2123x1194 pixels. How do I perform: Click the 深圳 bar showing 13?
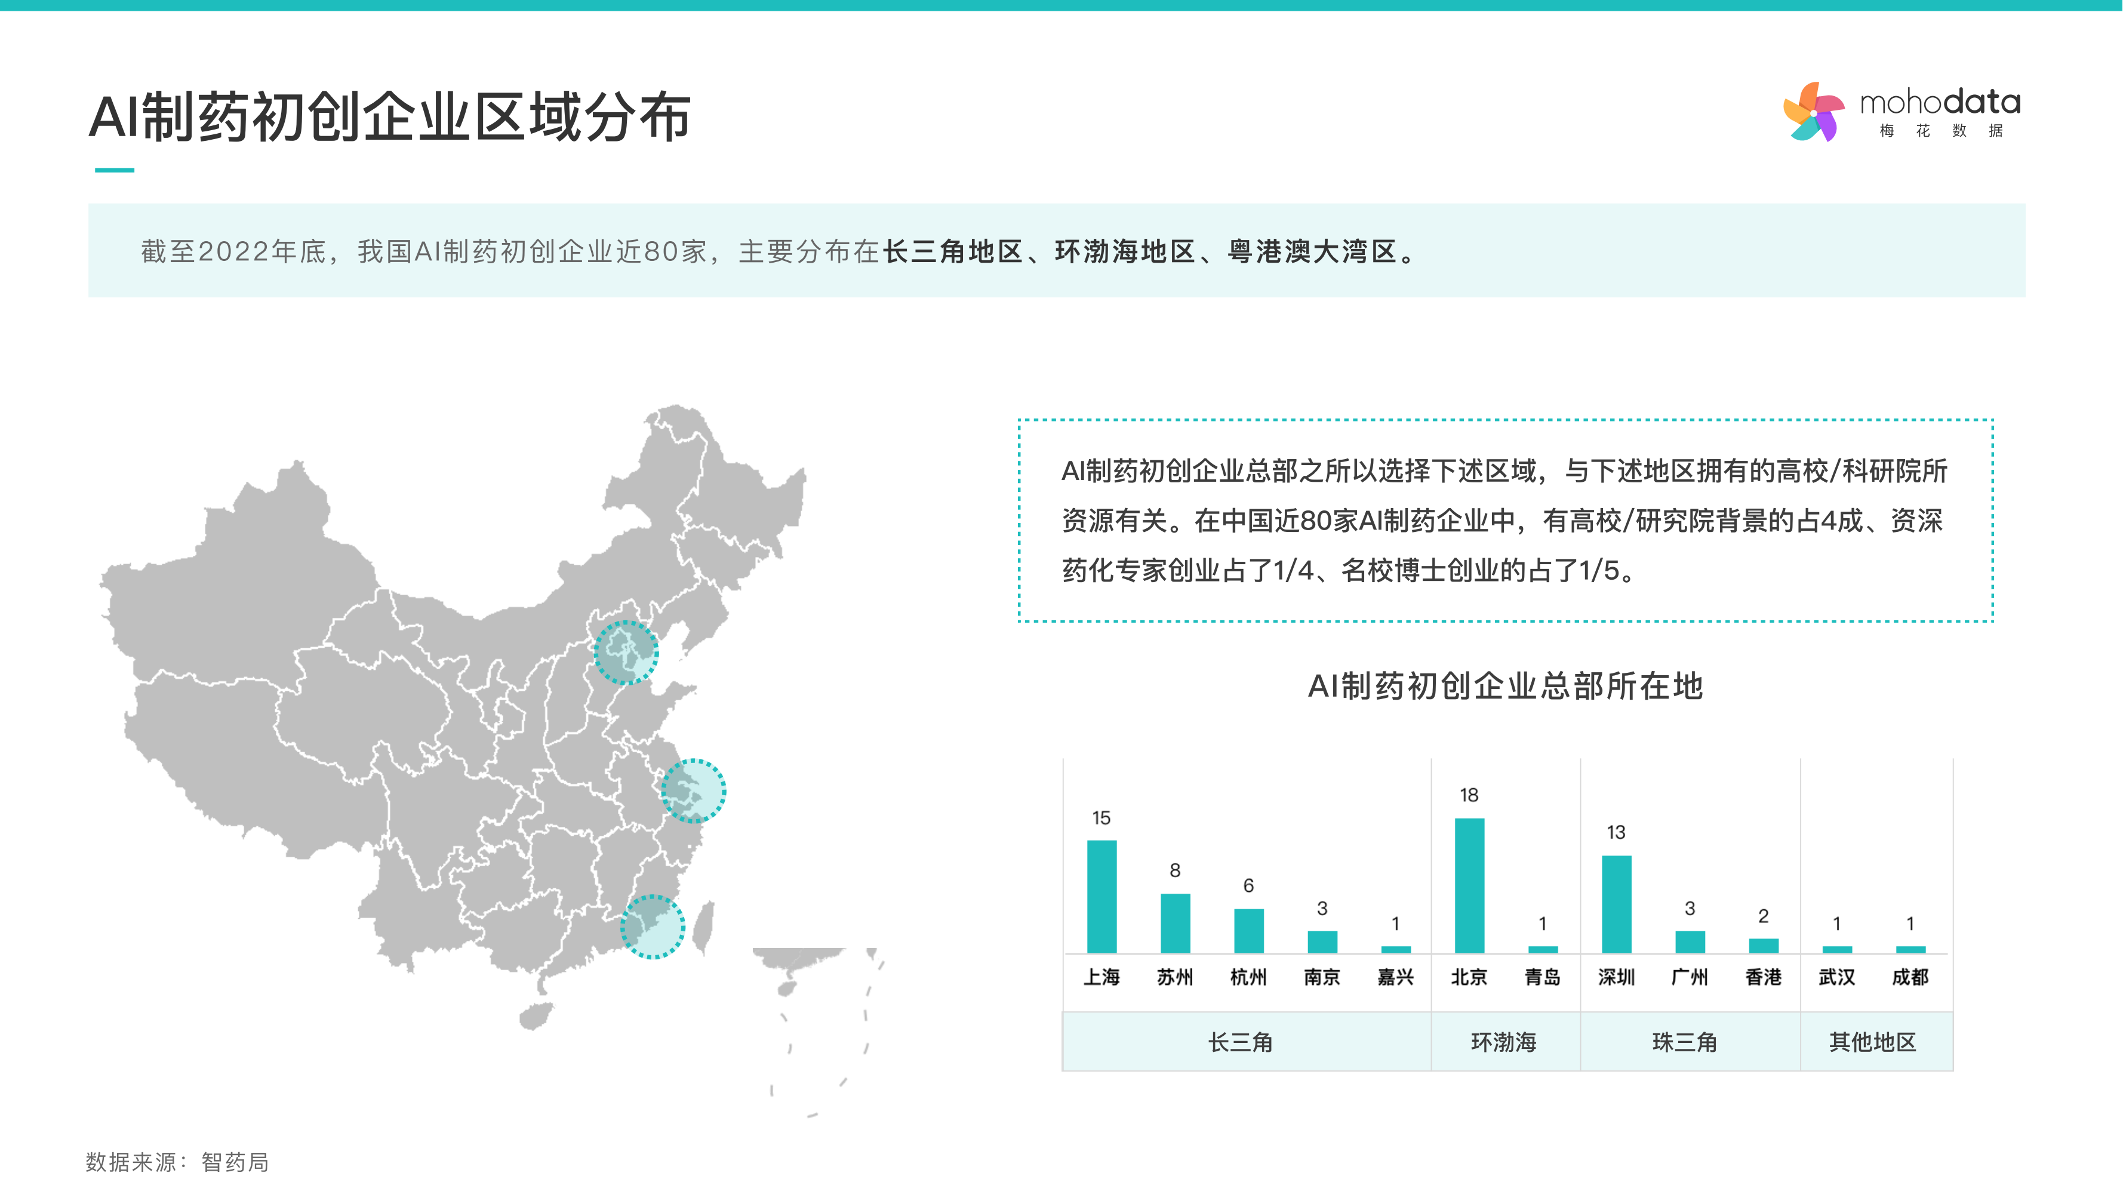point(1616,904)
